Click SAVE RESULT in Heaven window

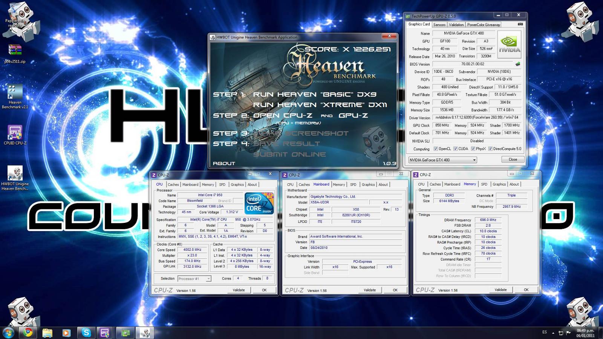[x=286, y=144]
